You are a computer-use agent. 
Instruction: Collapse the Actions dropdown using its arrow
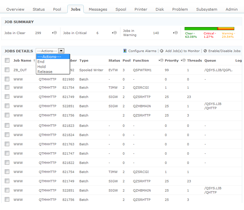coord(61,51)
